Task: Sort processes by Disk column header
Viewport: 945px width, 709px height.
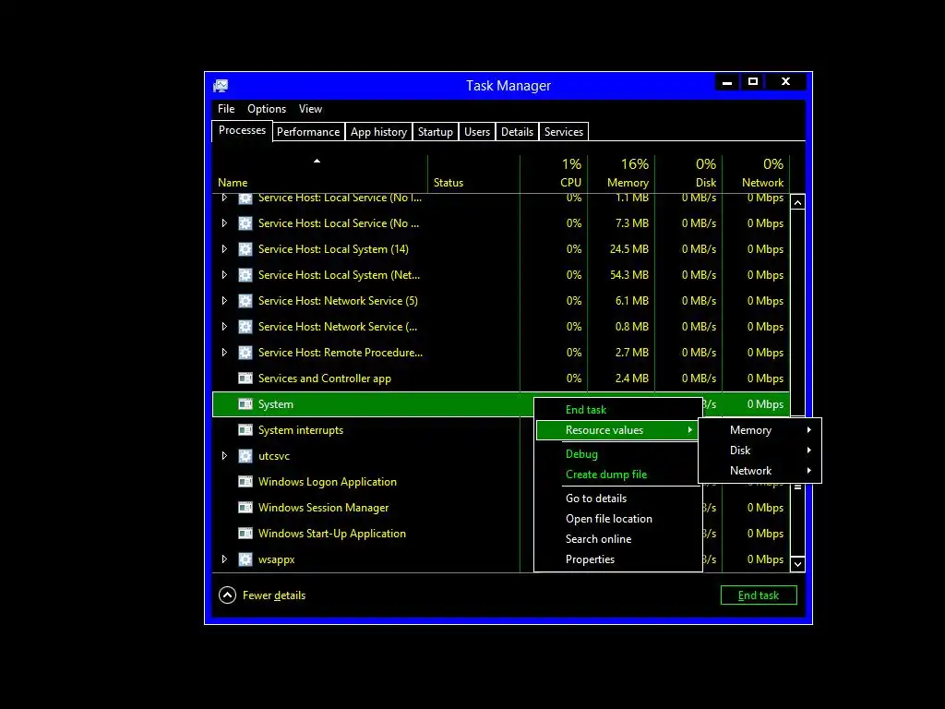Action: coord(688,173)
